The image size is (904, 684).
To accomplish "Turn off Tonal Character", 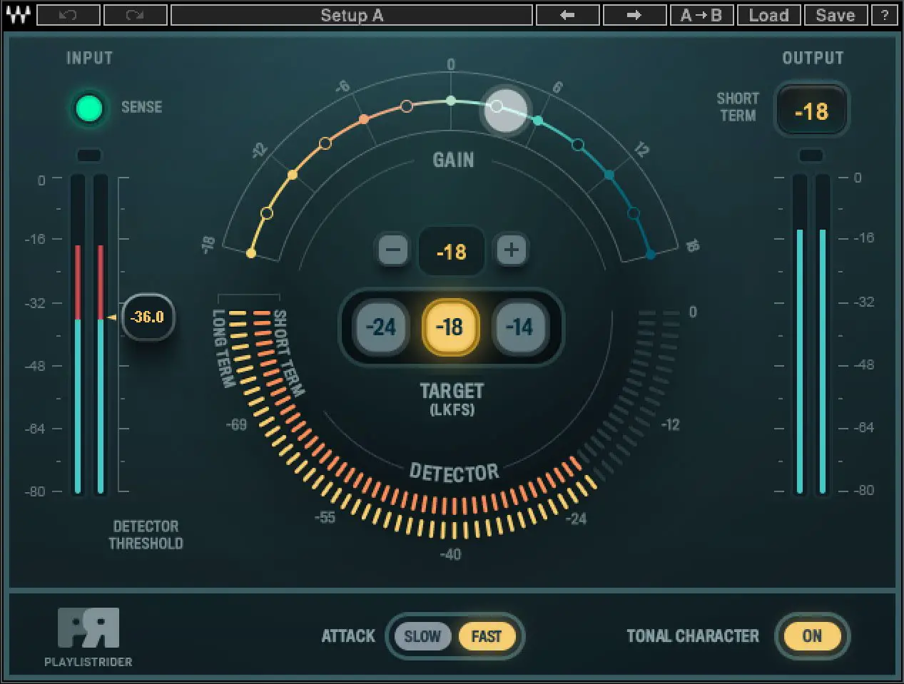I will pos(811,636).
